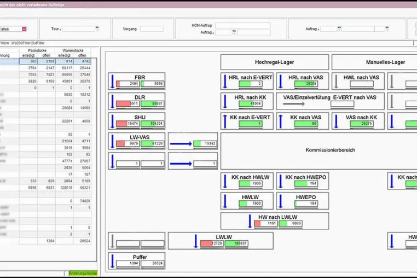
Task: Click the blue down arrow in VAS nach KK
Action: pos(336,121)
